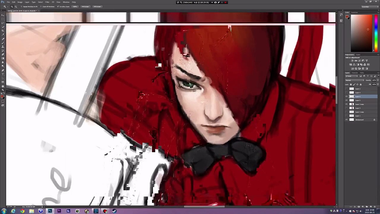Hide Layer 2 copy eye icon
Viewport: 380px width, 214px height.
click(x=346, y=104)
